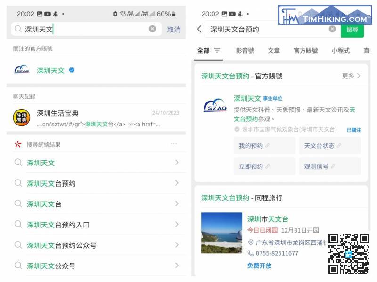Tap the phone icon beside 0755-82511677
The height and width of the screenshot is (282, 377).
(251, 253)
